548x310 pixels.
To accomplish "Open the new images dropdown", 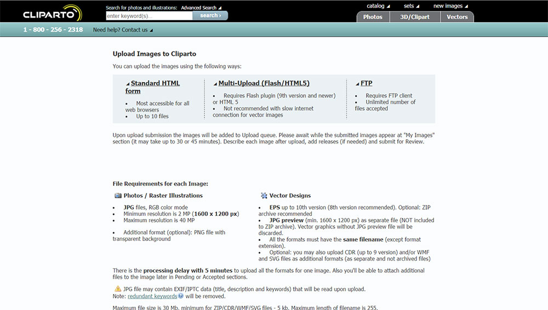I will tap(450, 6).
